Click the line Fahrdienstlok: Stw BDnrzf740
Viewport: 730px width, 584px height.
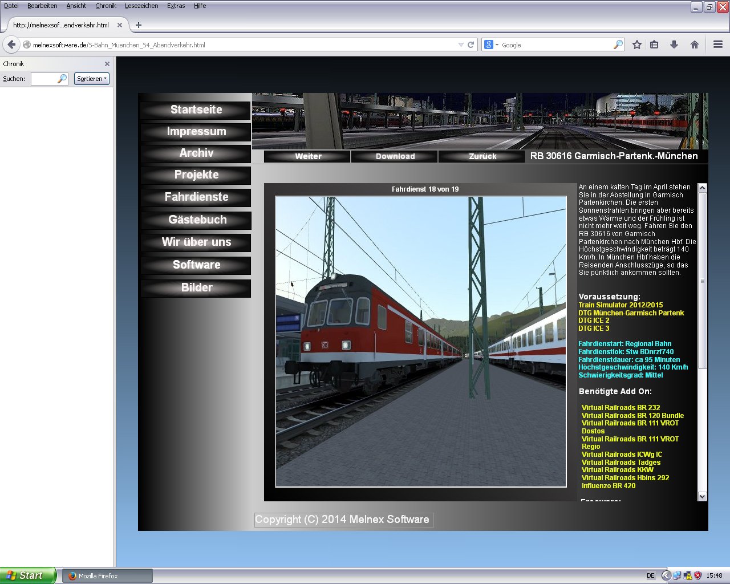pyautogui.click(x=626, y=352)
